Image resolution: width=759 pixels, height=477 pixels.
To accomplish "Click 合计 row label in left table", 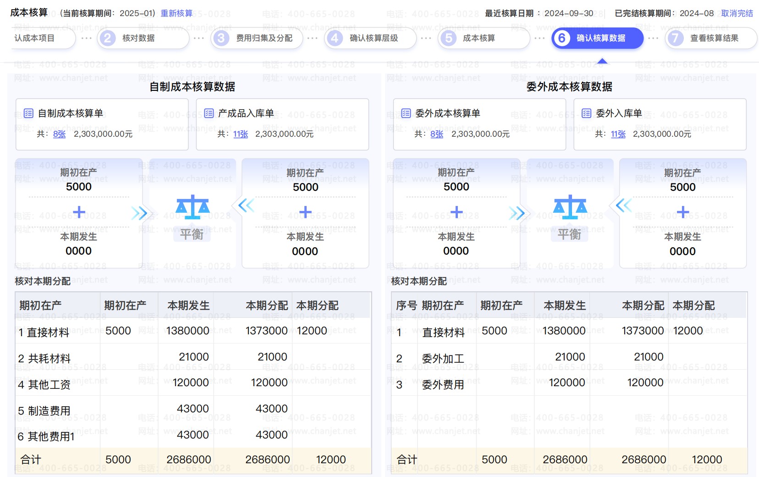I will 31,460.
